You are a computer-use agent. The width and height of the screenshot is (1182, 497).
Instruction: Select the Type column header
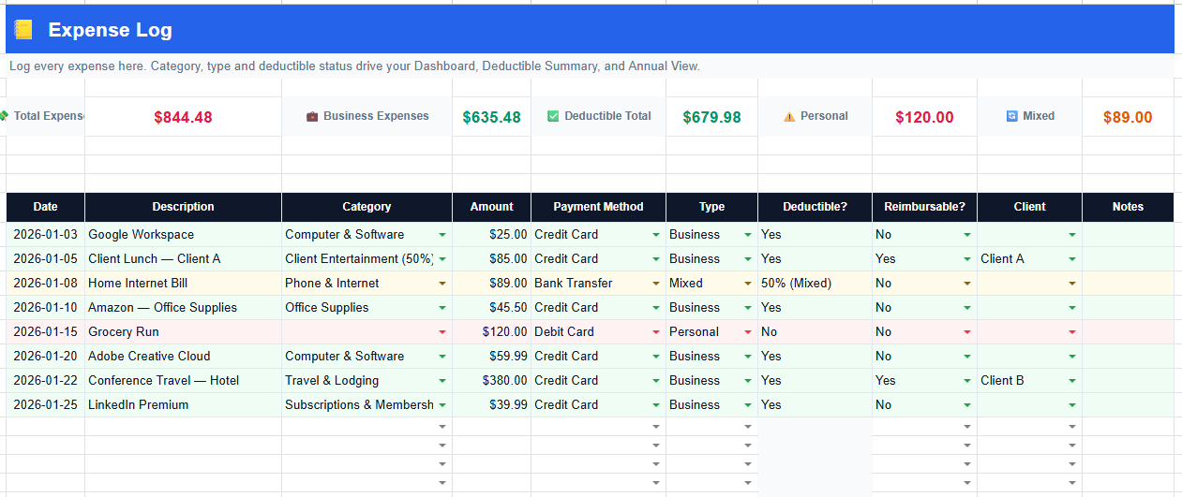pyautogui.click(x=711, y=207)
